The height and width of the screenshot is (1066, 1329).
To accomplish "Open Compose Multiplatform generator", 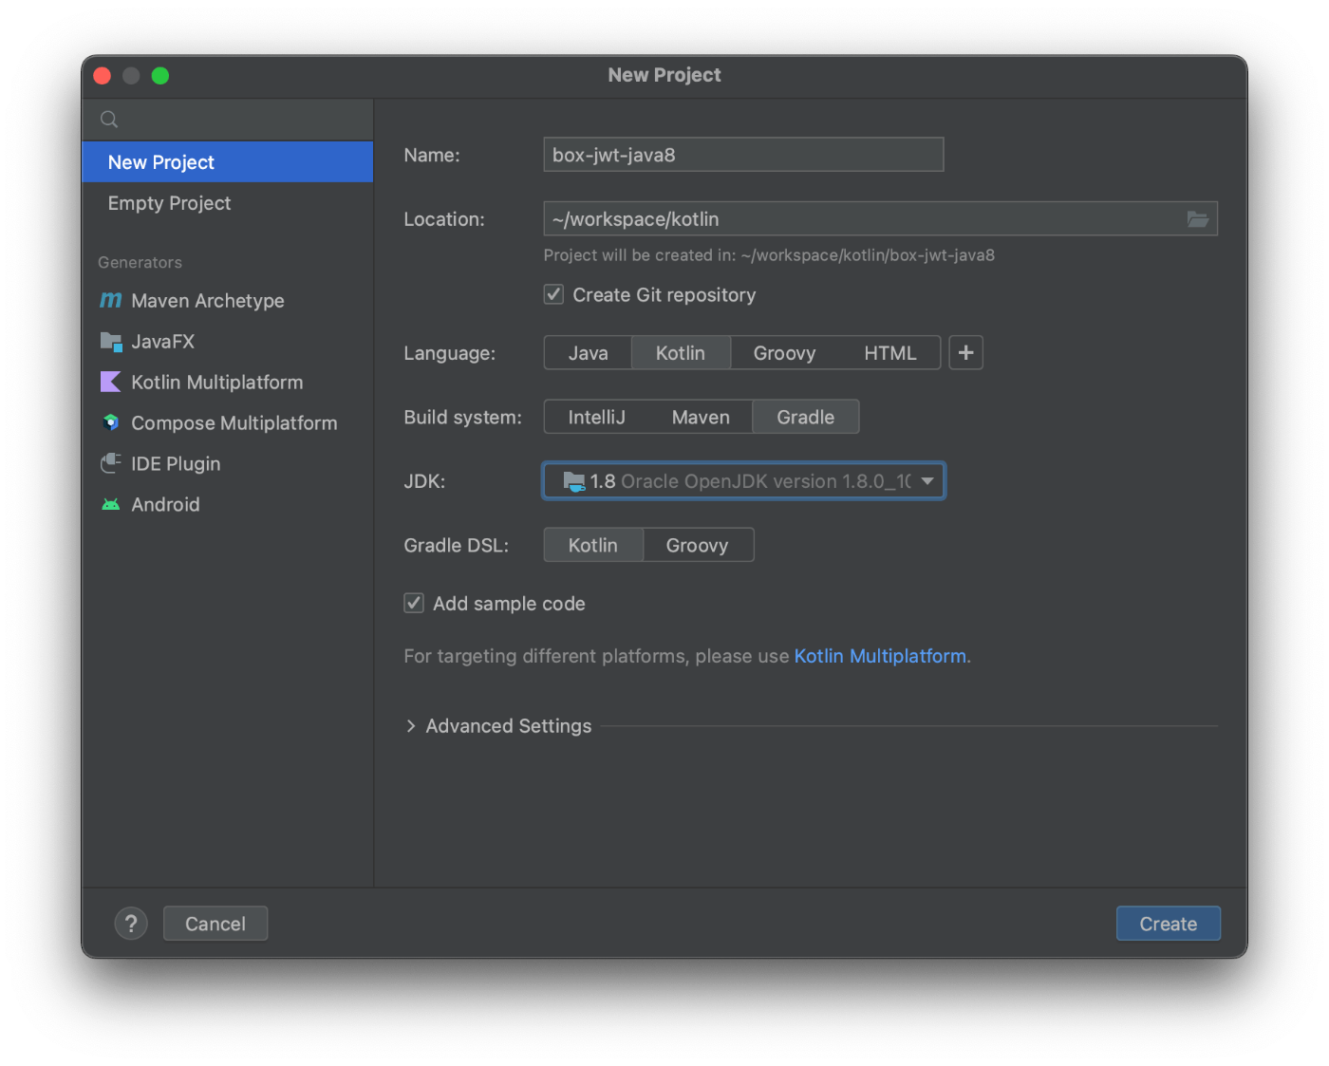I will pyautogui.click(x=228, y=423).
